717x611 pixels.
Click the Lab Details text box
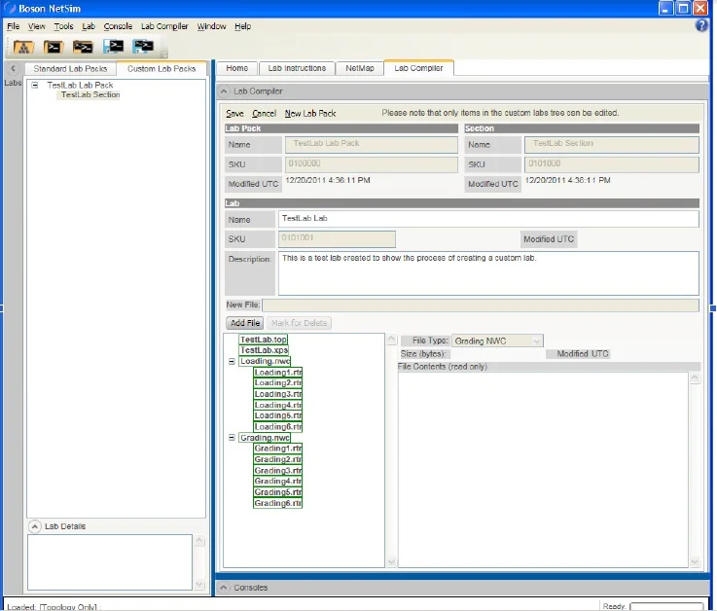click(110, 562)
